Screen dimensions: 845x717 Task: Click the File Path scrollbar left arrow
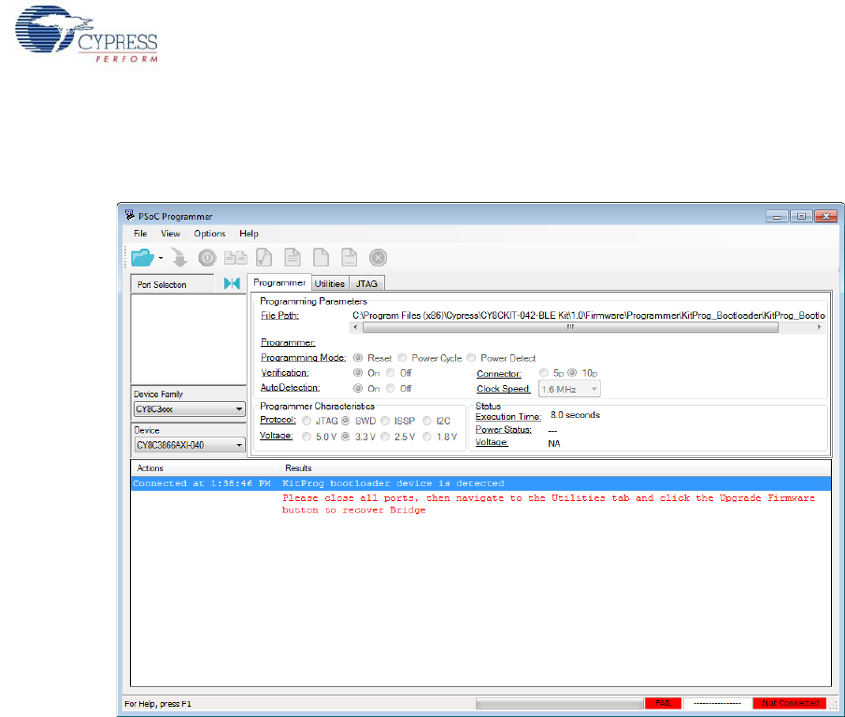tap(355, 327)
